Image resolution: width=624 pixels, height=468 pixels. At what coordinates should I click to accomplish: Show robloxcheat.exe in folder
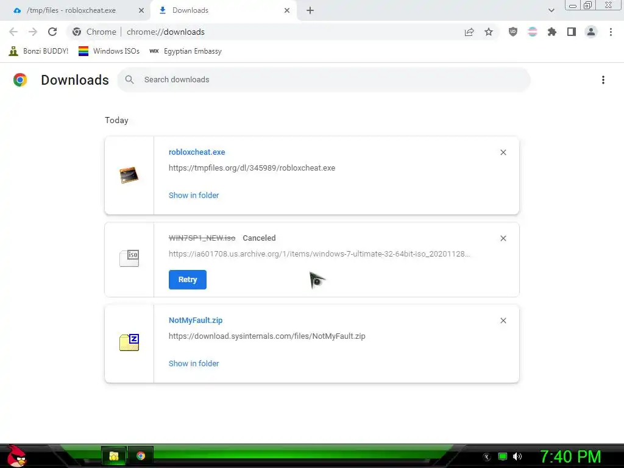coord(194,196)
